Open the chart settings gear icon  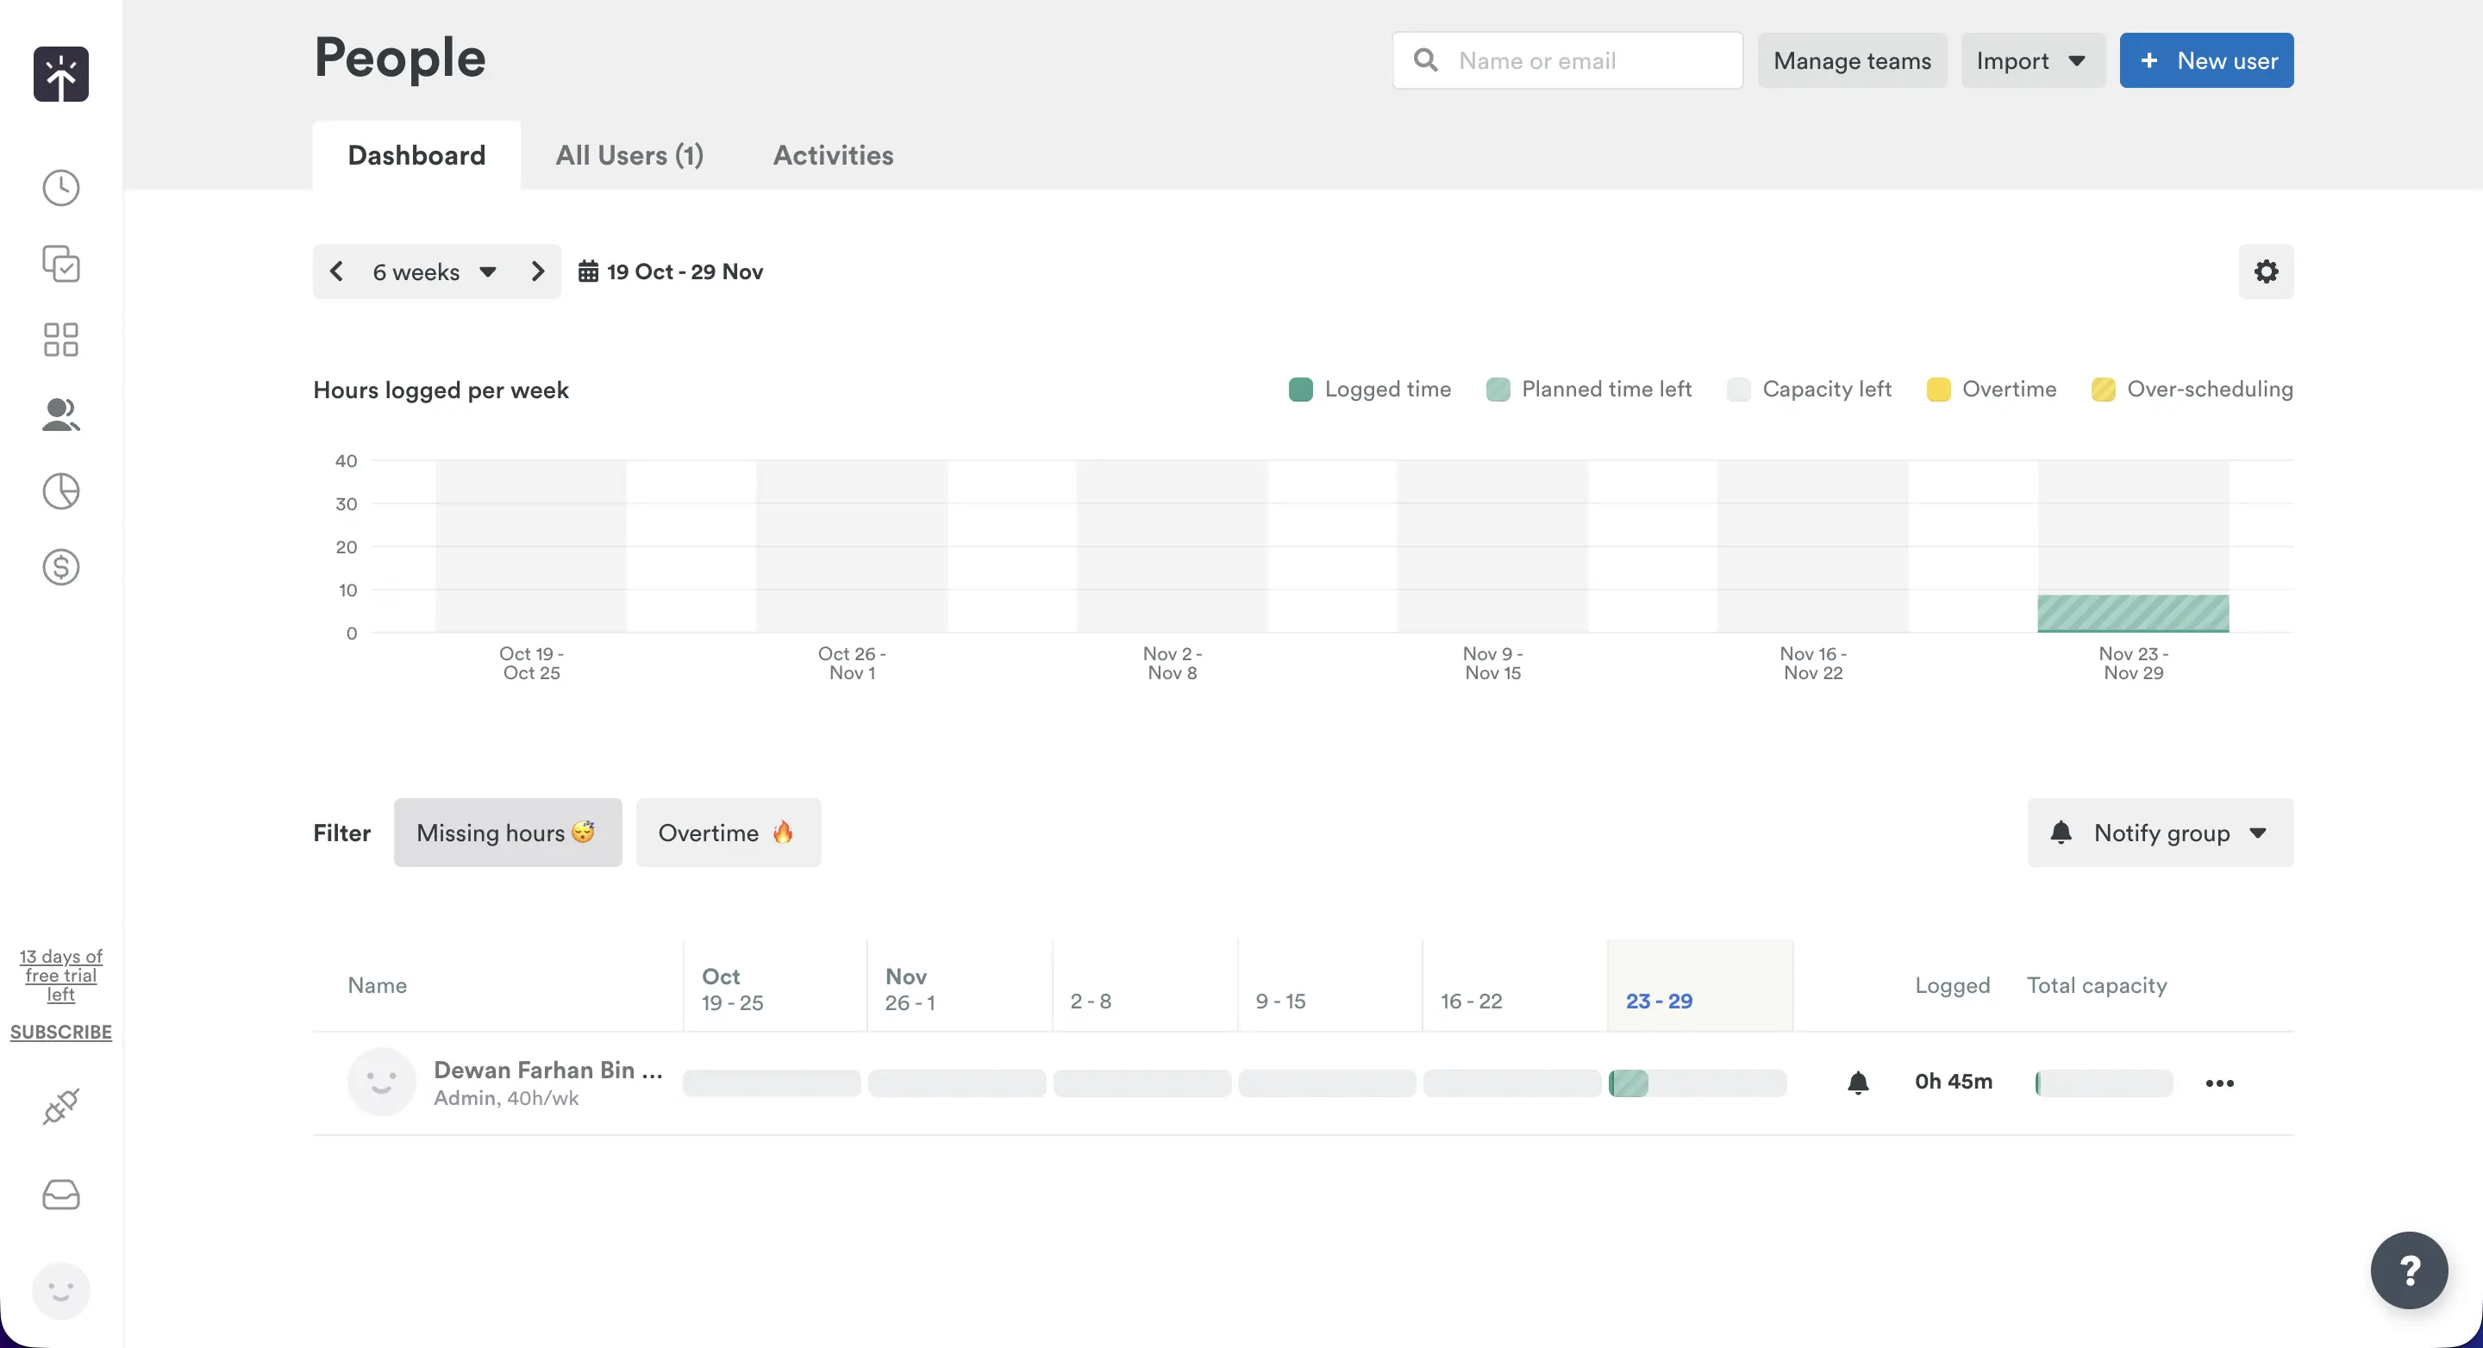coord(2266,271)
